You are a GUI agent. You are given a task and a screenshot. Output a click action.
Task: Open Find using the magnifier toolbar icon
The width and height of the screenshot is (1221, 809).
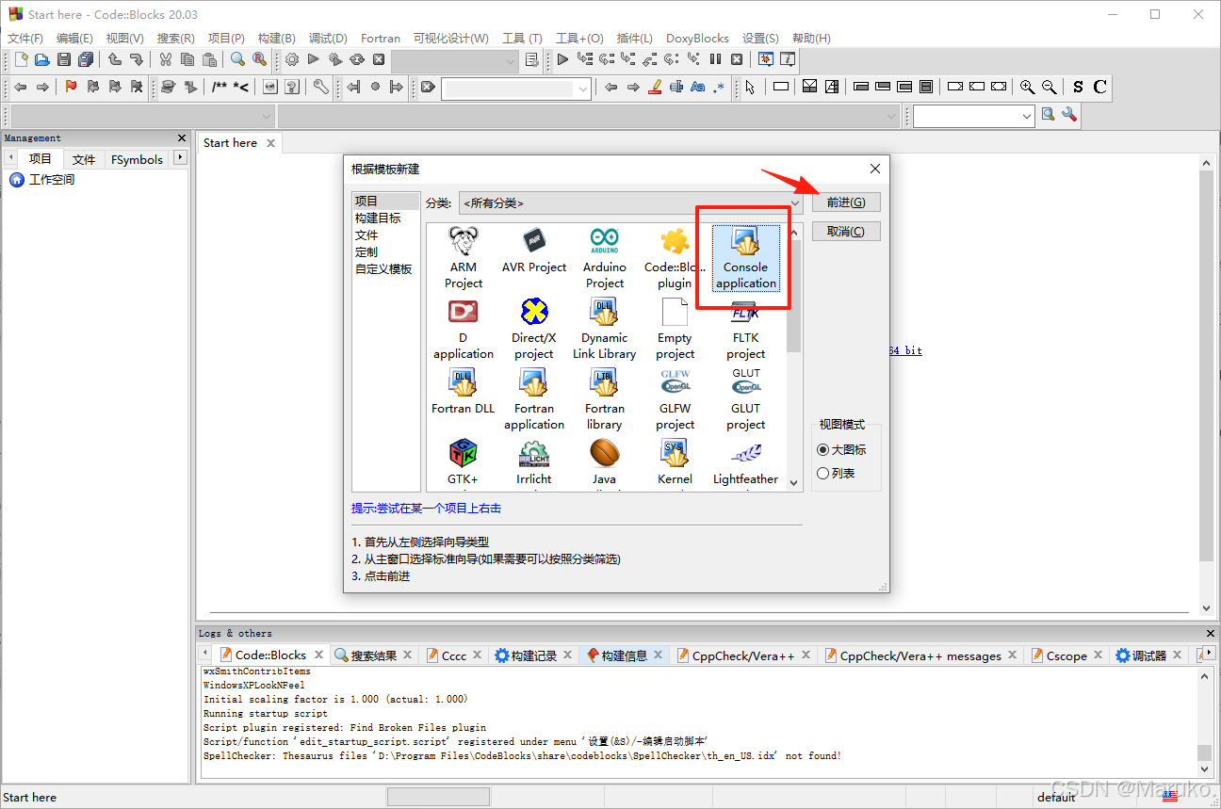coord(238,58)
